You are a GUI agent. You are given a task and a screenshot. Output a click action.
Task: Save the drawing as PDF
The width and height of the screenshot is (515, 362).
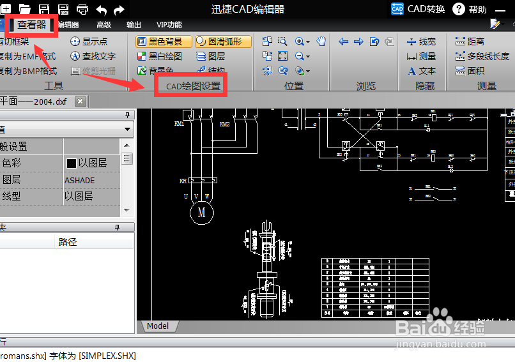(63, 10)
